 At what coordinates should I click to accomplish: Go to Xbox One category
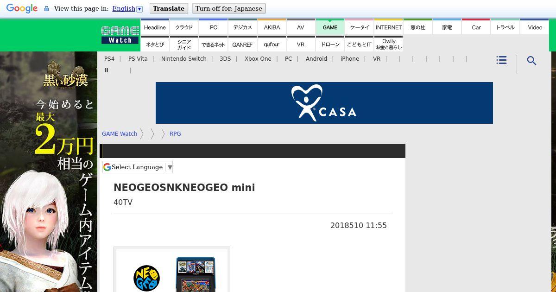(x=258, y=59)
